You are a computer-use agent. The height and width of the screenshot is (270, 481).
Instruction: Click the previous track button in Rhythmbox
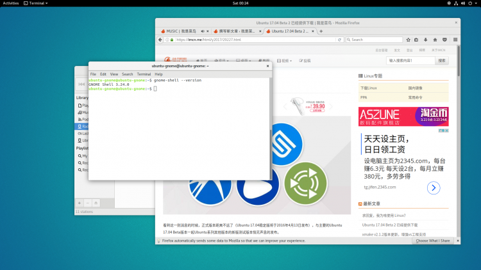coord(81,84)
